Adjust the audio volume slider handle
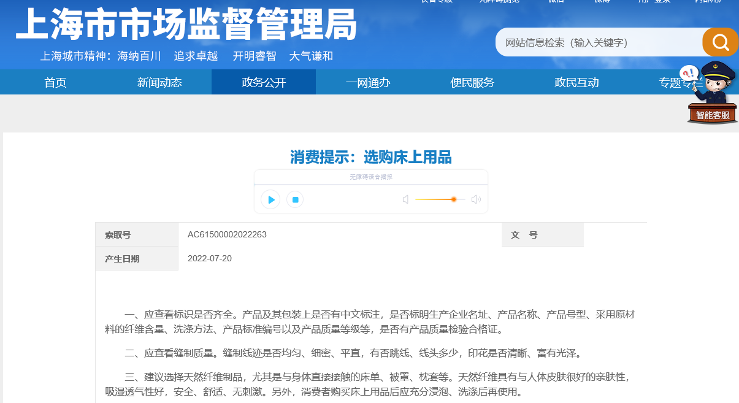 coord(454,199)
